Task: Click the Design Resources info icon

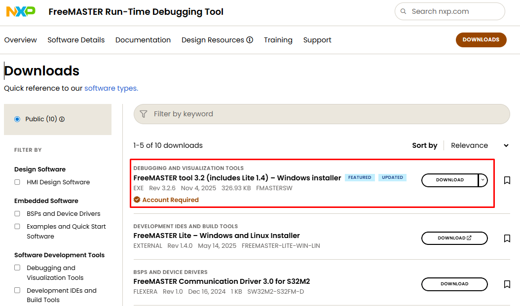Action: 250,40
